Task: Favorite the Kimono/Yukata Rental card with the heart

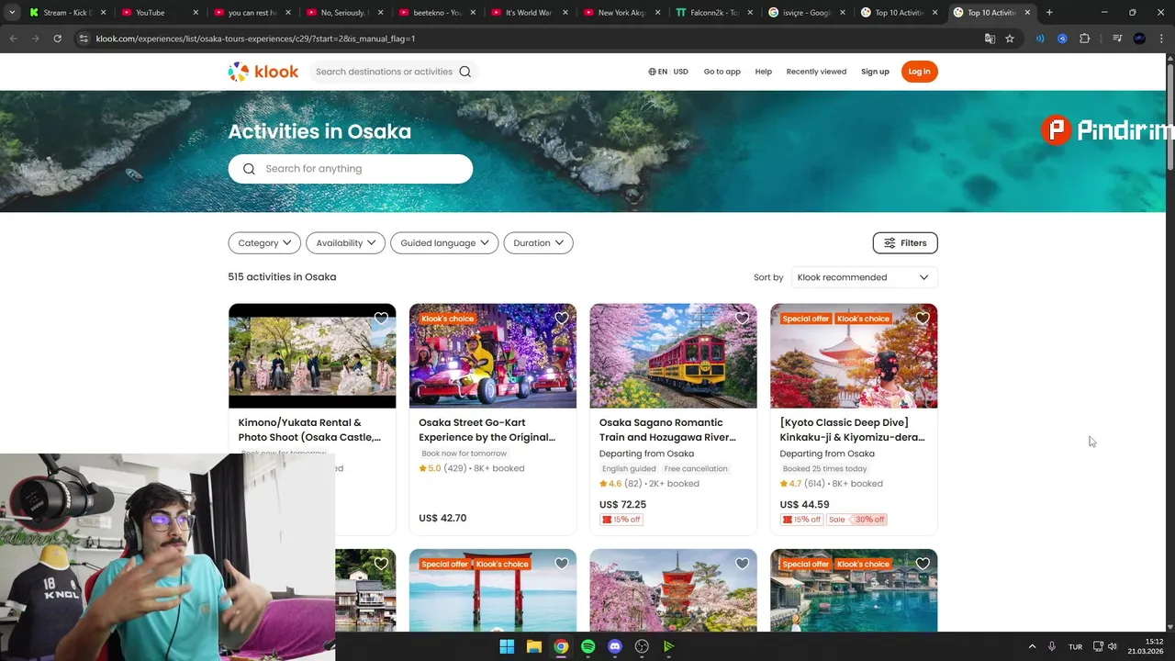Action: [x=381, y=319]
